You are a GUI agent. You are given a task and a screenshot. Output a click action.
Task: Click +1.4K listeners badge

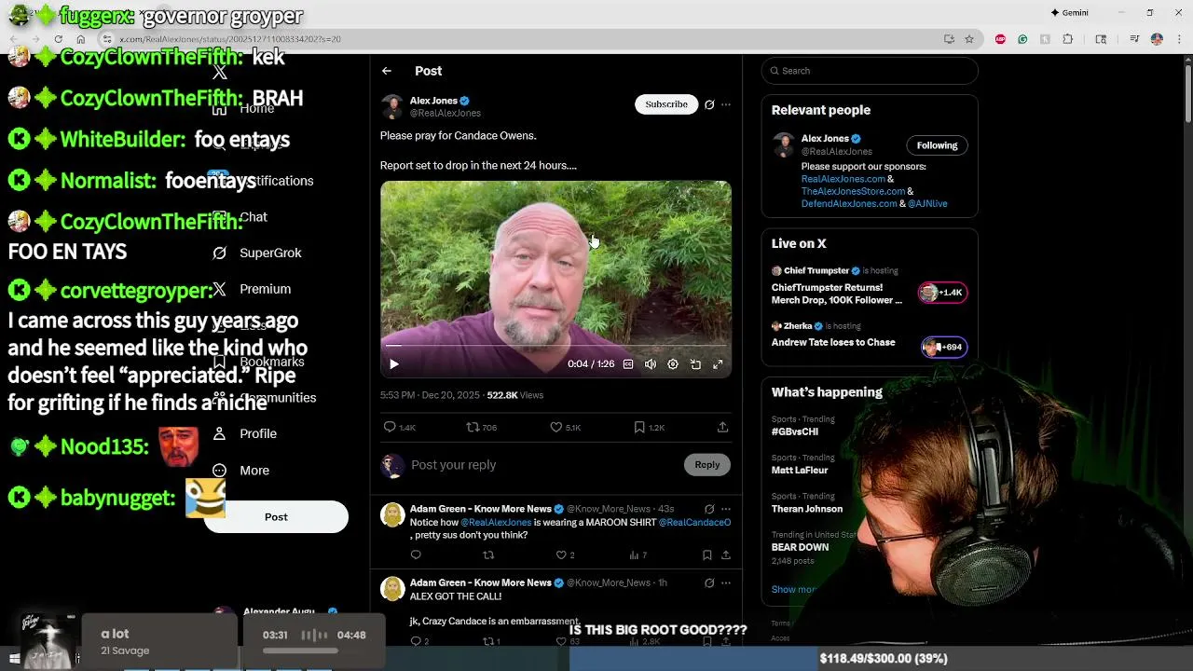[x=943, y=293]
